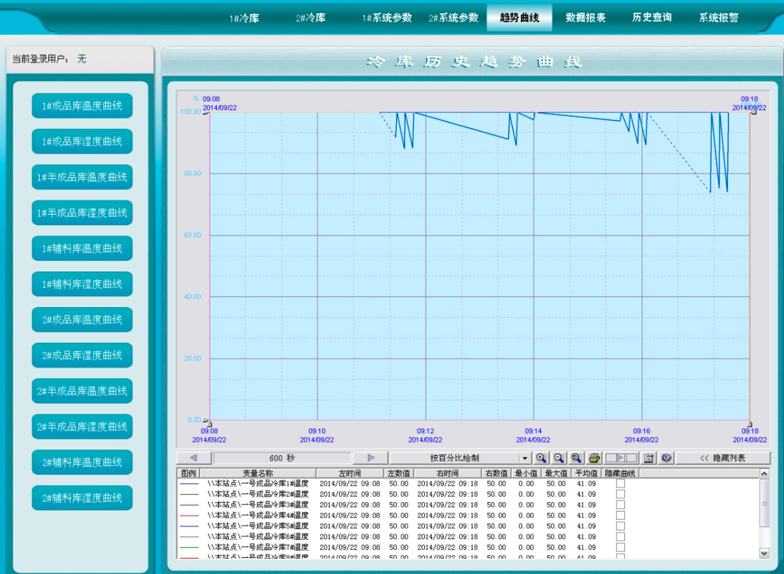784x574 pixels.
Task: Open 2#辅料库温度曲线
Action: pyautogui.click(x=82, y=462)
